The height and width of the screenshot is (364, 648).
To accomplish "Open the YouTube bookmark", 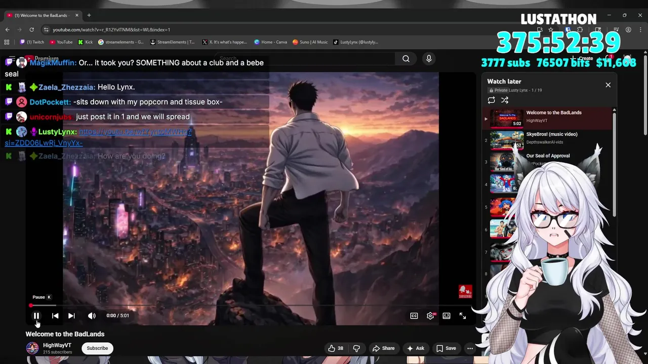I will click(61, 42).
